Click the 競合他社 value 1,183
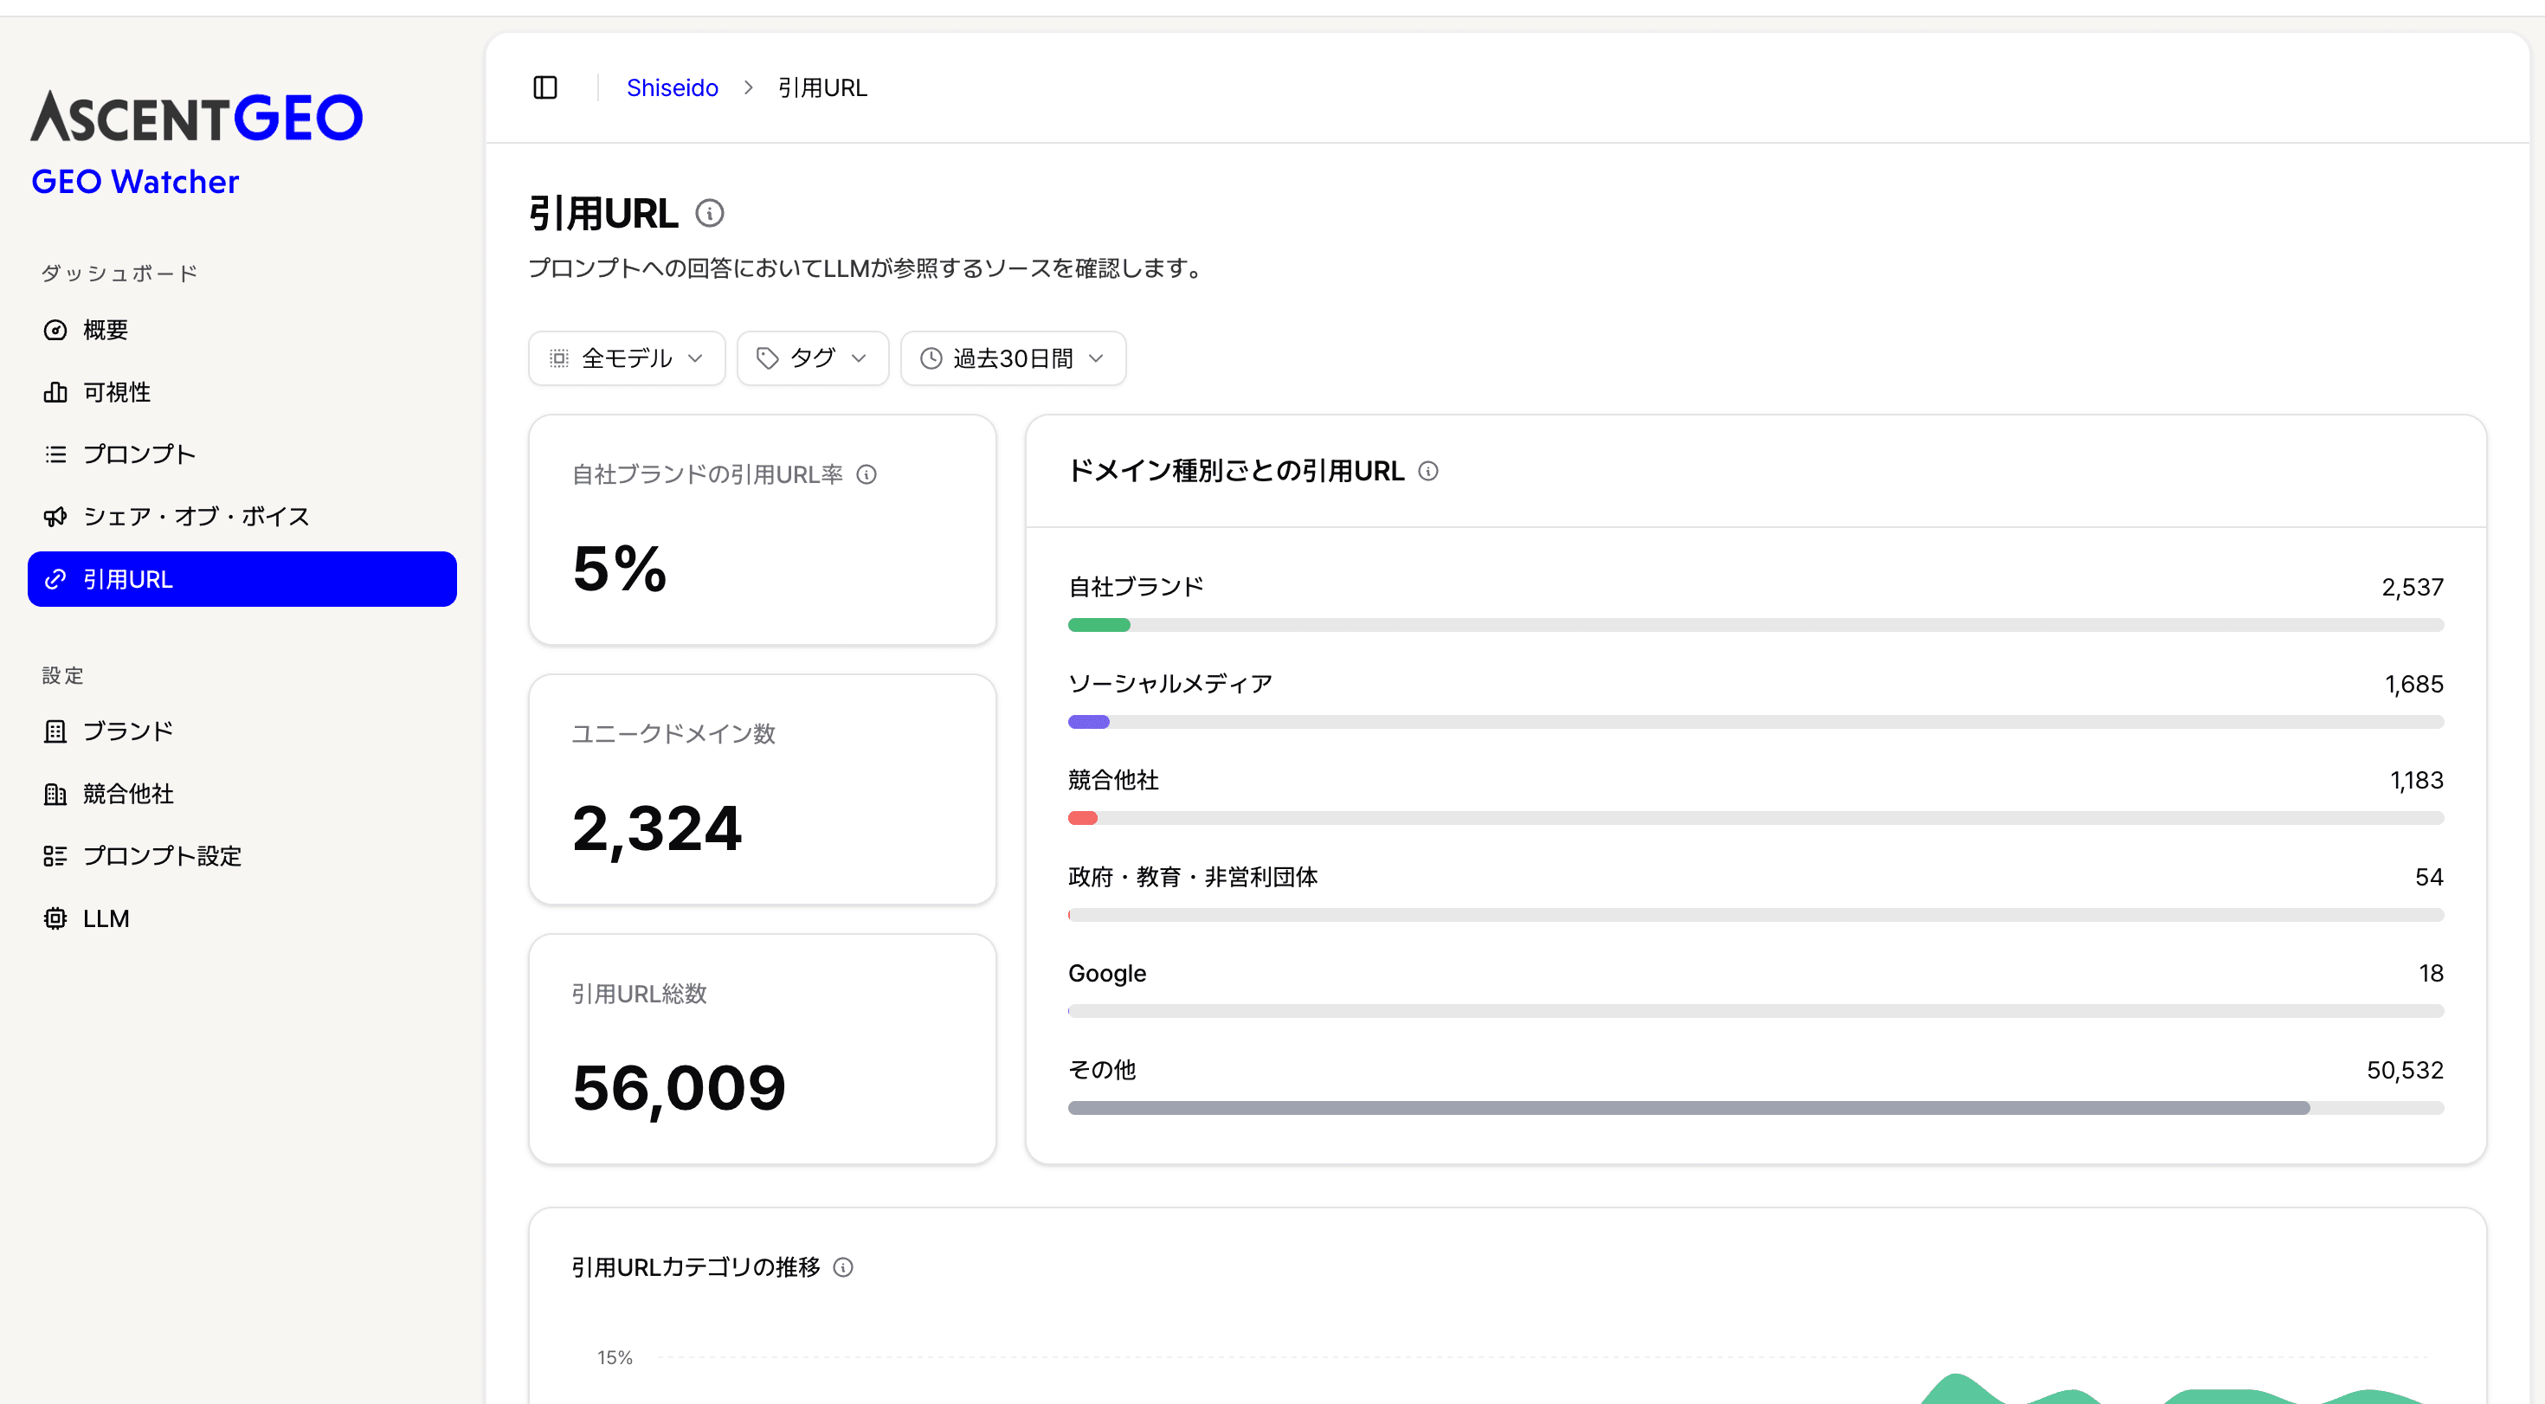2545x1404 pixels. tap(2417, 781)
